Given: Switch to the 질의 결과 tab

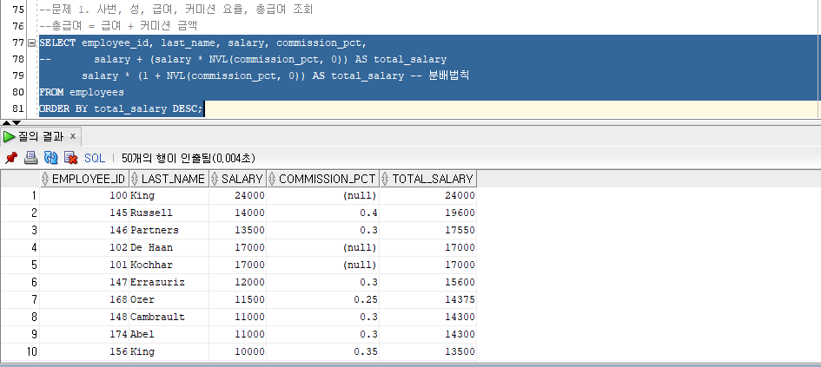Looking at the screenshot, I should pos(40,136).
